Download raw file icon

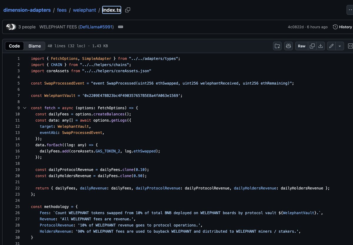321,46
